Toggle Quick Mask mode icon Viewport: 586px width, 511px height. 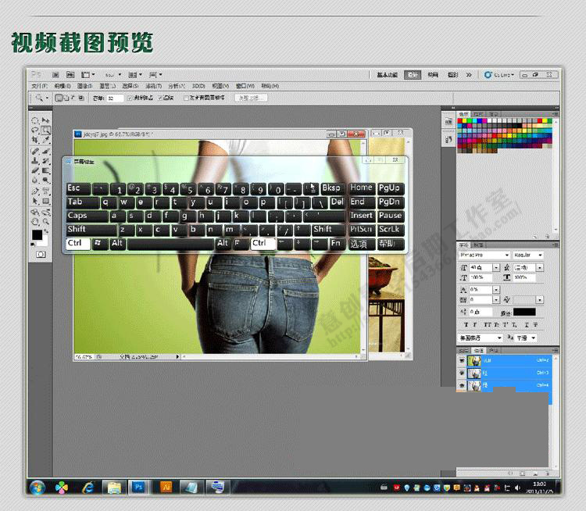point(41,255)
